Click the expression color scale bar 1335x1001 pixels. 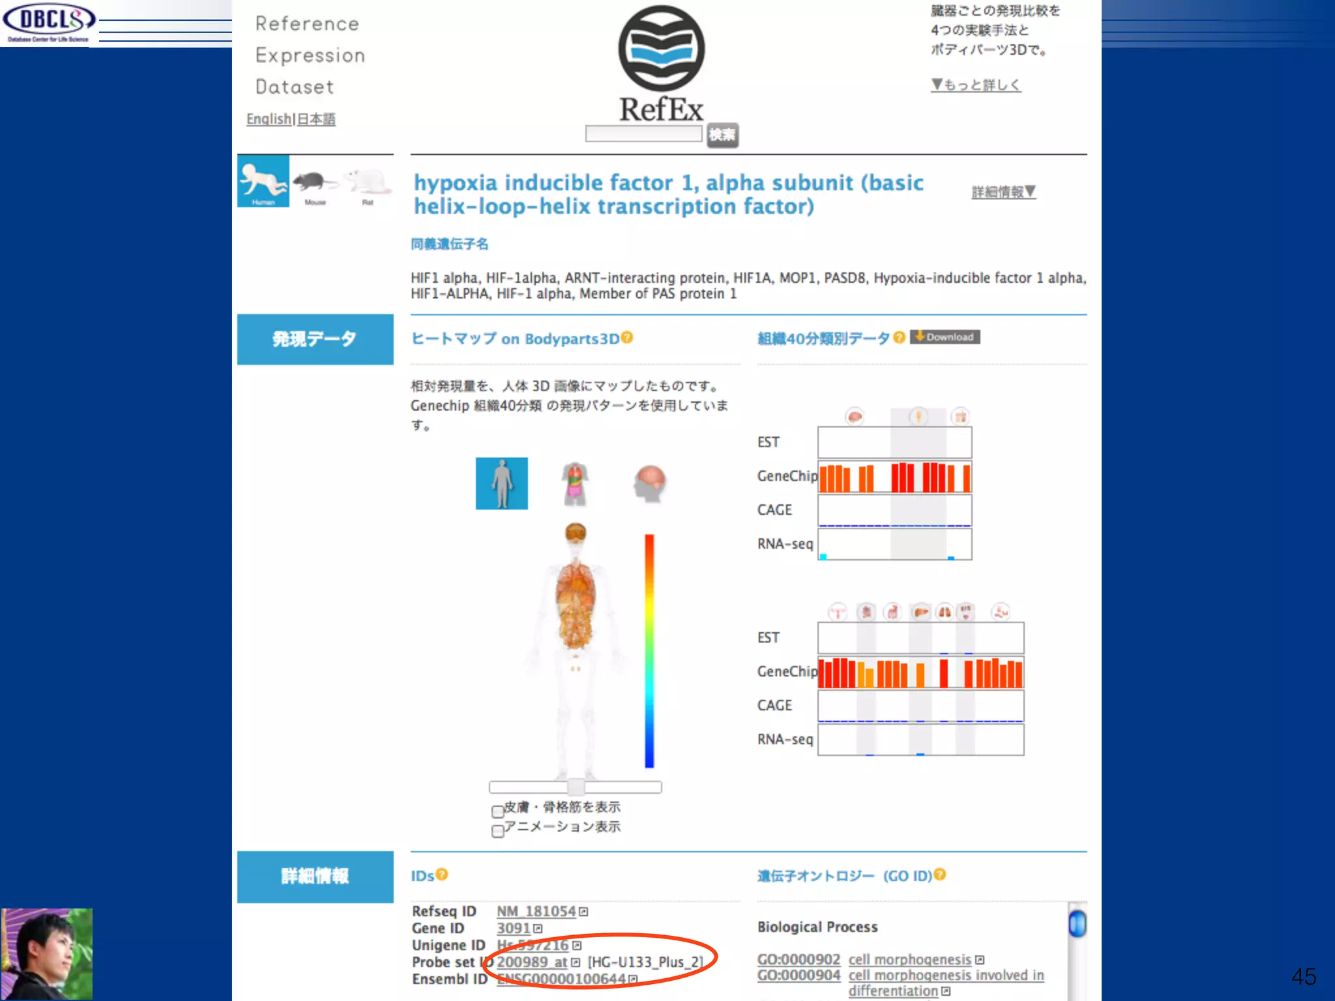point(649,651)
